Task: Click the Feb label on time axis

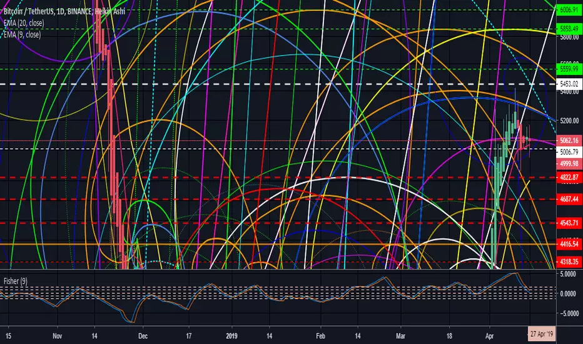Action: pyautogui.click(x=320, y=336)
